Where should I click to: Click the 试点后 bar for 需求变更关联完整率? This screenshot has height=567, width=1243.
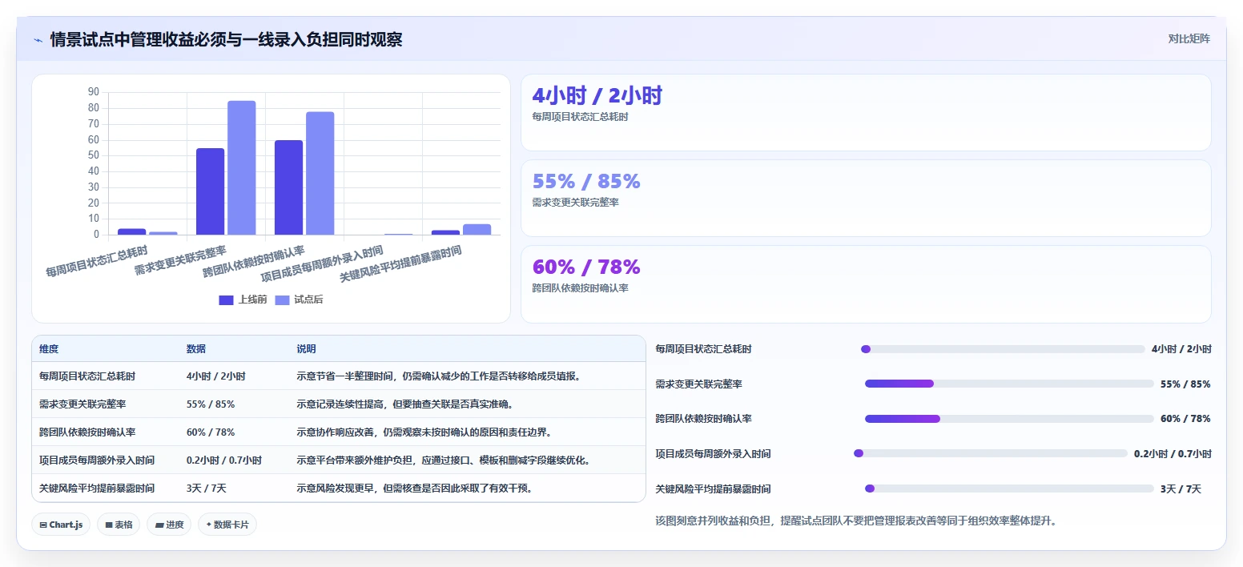pyautogui.click(x=242, y=168)
